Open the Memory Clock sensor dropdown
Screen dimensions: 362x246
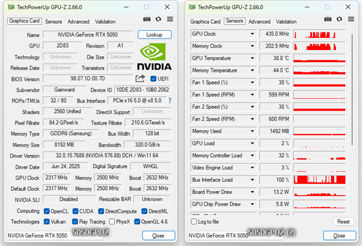click(252, 46)
